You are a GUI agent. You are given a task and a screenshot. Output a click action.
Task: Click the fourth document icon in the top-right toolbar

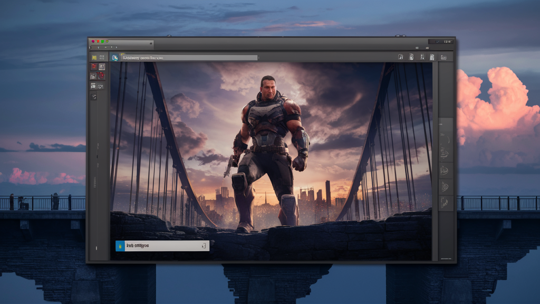(431, 57)
